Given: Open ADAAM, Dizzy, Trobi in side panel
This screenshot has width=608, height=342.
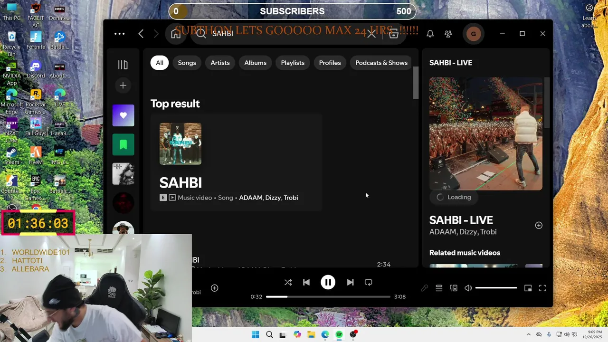Looking at the screenshot, I should tap(463, 232).
